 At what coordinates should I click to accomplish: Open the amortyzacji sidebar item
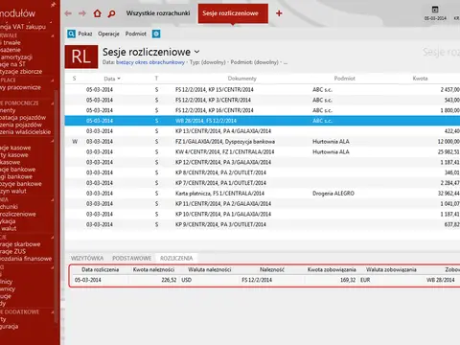(16, 57)
